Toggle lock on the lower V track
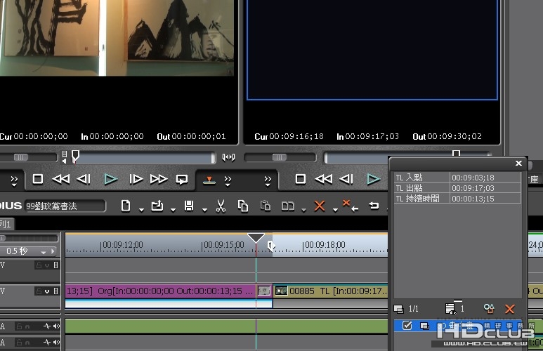The width and height of the screenshot is (543, 351). pos(39,291)
